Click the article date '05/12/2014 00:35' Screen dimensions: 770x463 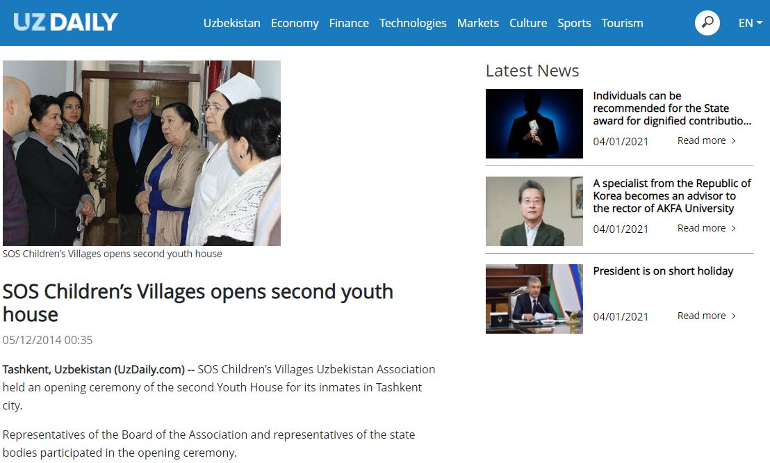(48, 340)
